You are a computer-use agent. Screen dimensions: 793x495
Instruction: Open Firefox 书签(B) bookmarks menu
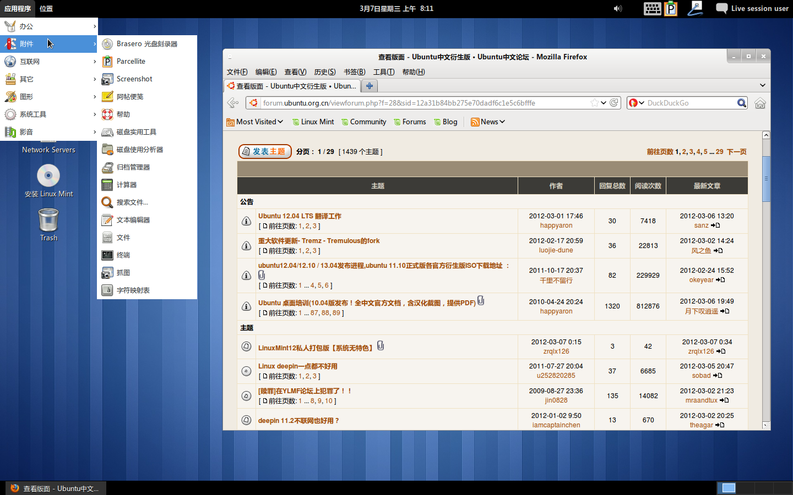coord(355,72)
